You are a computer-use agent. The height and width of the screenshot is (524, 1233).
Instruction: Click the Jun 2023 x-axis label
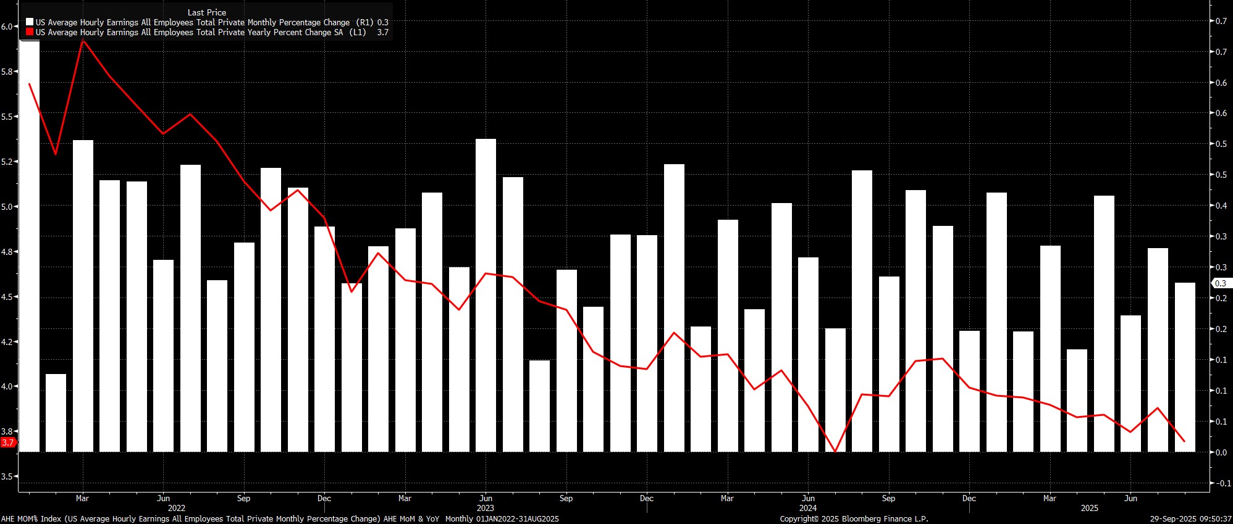click(x=486, y=498)
